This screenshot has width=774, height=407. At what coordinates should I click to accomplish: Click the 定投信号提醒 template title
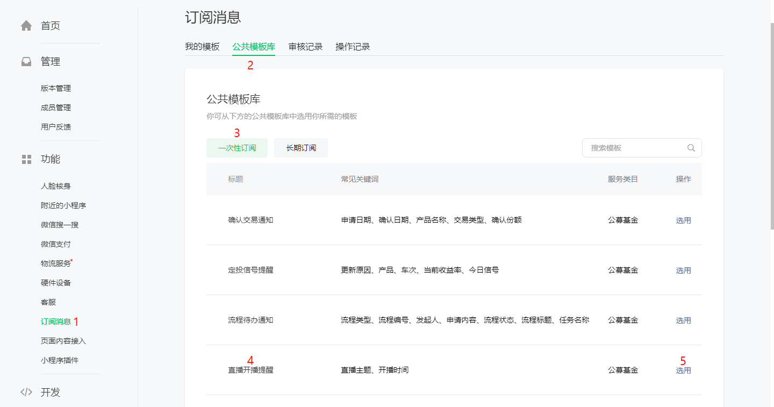pos(250,270)
